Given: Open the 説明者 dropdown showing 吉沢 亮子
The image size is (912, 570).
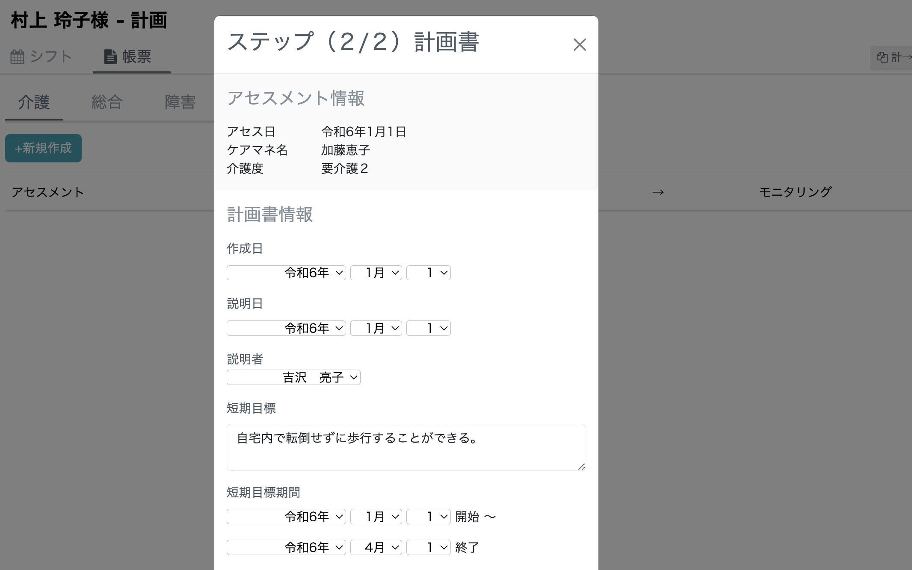Looking at the screenshot, I should (x=293, y=377).
